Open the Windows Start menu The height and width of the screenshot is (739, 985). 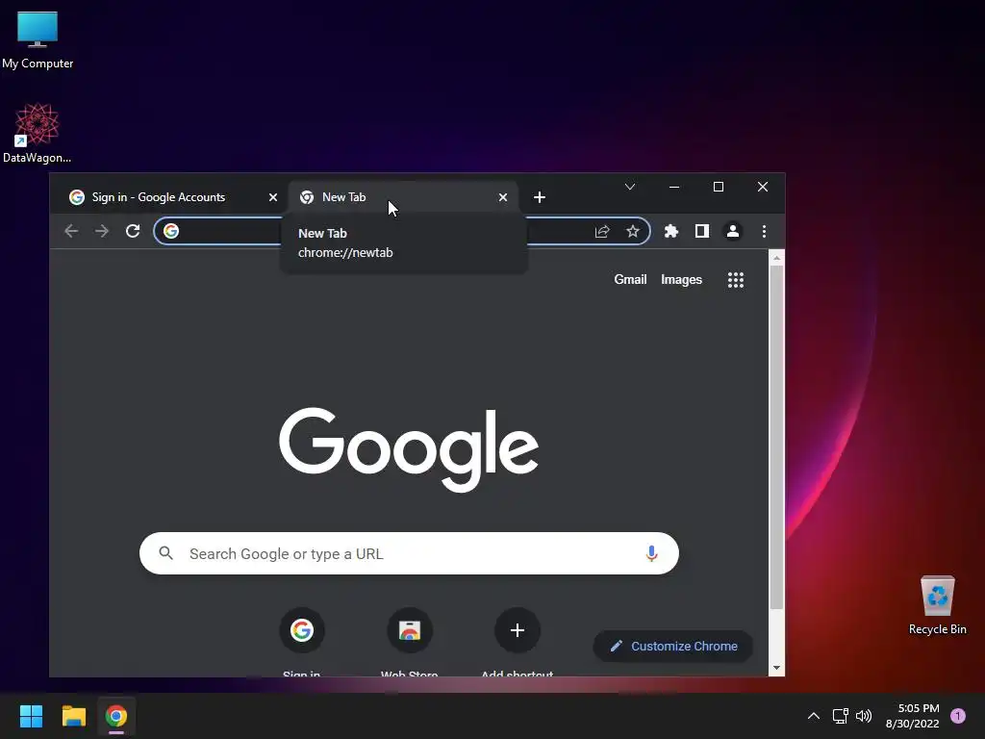(31, 716)
